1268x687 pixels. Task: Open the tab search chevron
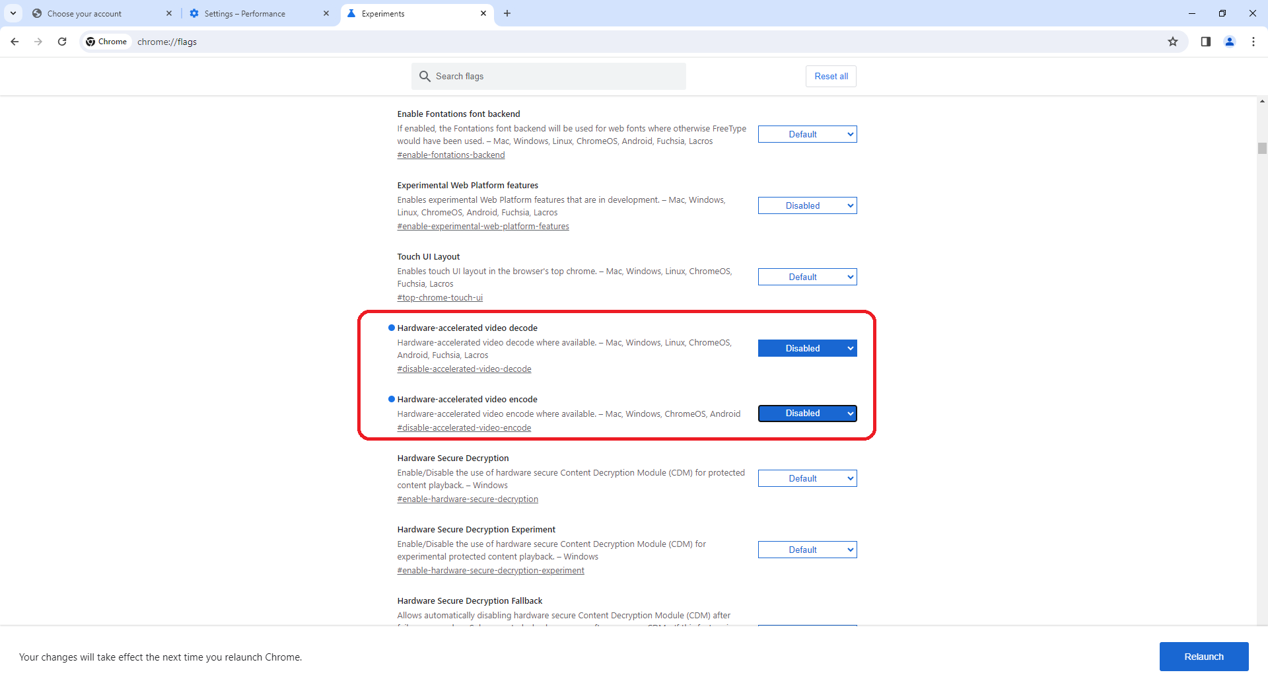[13, 13]
